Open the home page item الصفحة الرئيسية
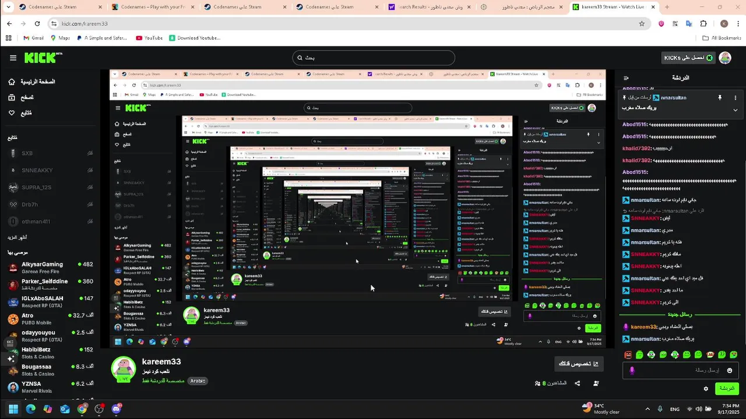746x419 pixels. pyautogui.click(x=32, y=81)
